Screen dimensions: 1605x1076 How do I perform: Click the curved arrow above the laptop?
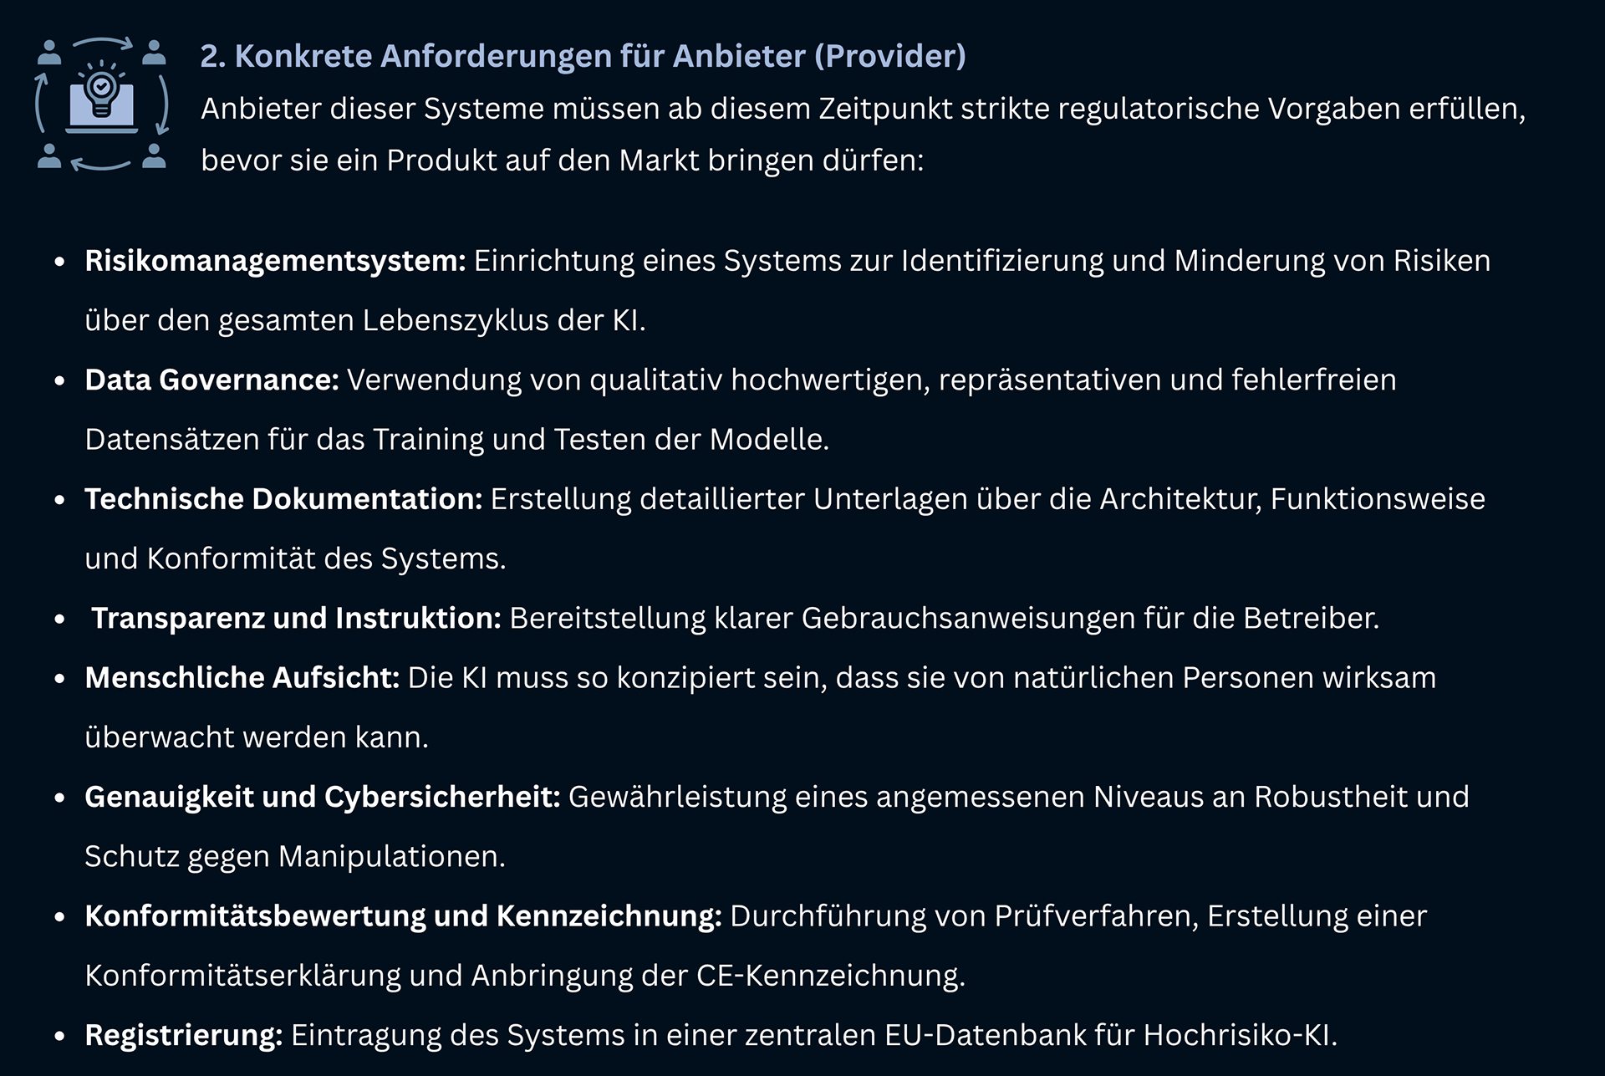pos(102,43)
